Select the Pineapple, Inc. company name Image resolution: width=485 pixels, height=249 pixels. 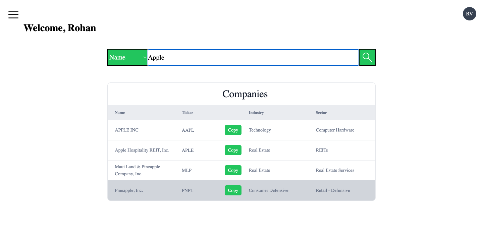coord(129,190)
